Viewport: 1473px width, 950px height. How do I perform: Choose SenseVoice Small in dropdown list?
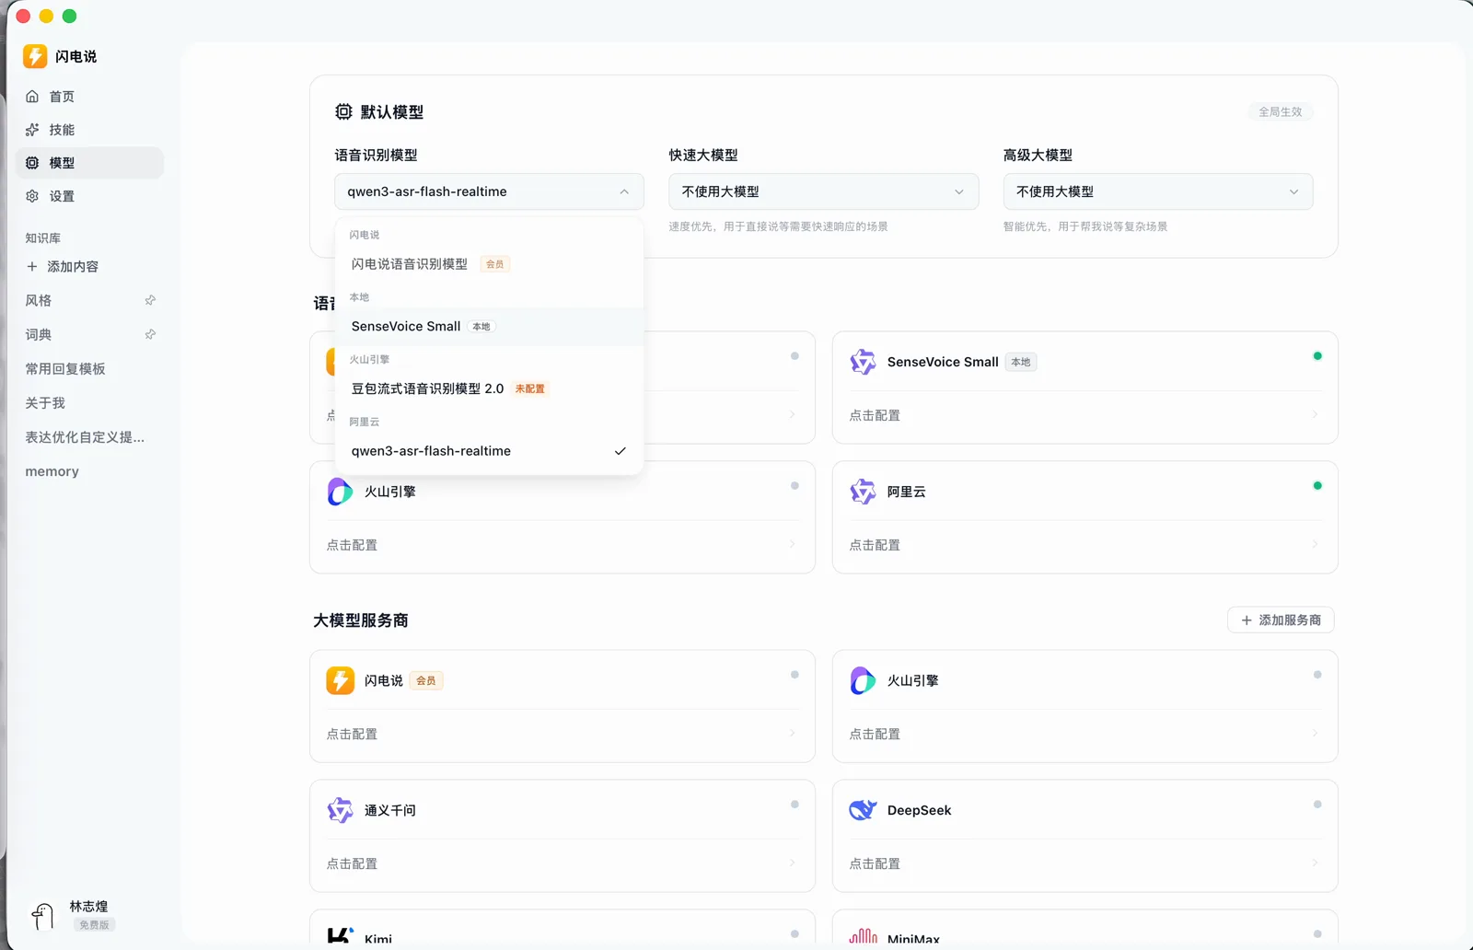coord(489,327)
